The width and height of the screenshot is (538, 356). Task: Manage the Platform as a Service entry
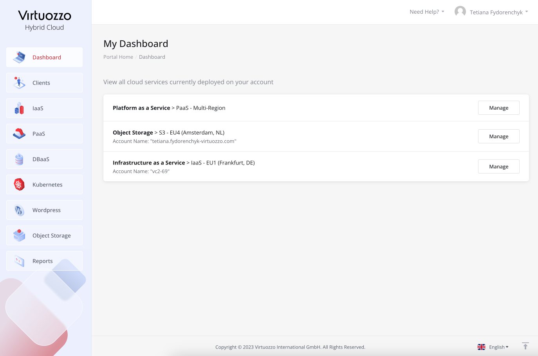499,108
